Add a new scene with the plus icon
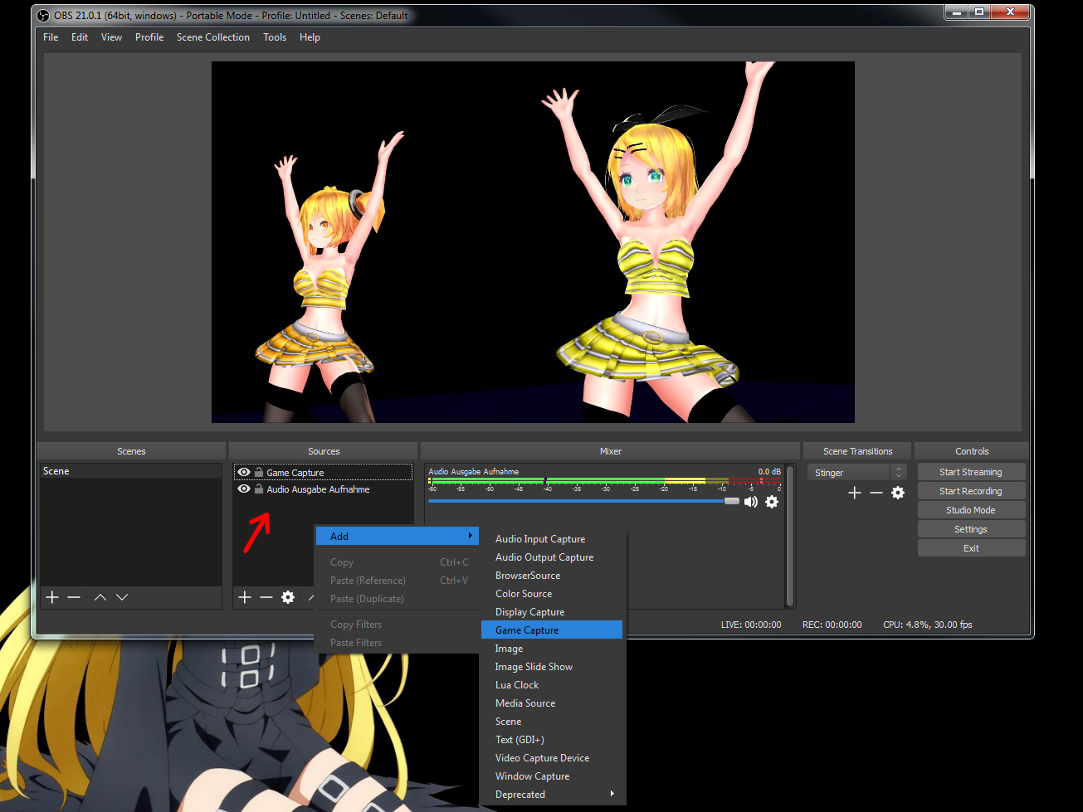1083x812 pixels. 52,597
